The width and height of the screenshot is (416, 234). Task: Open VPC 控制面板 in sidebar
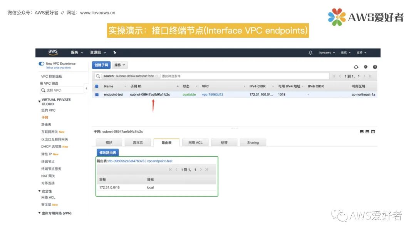point(52,76)
